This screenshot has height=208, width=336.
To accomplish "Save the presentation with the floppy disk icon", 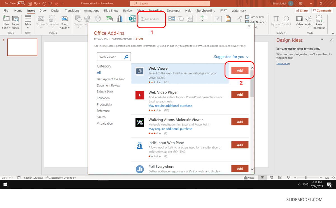I will pos(30,3).
